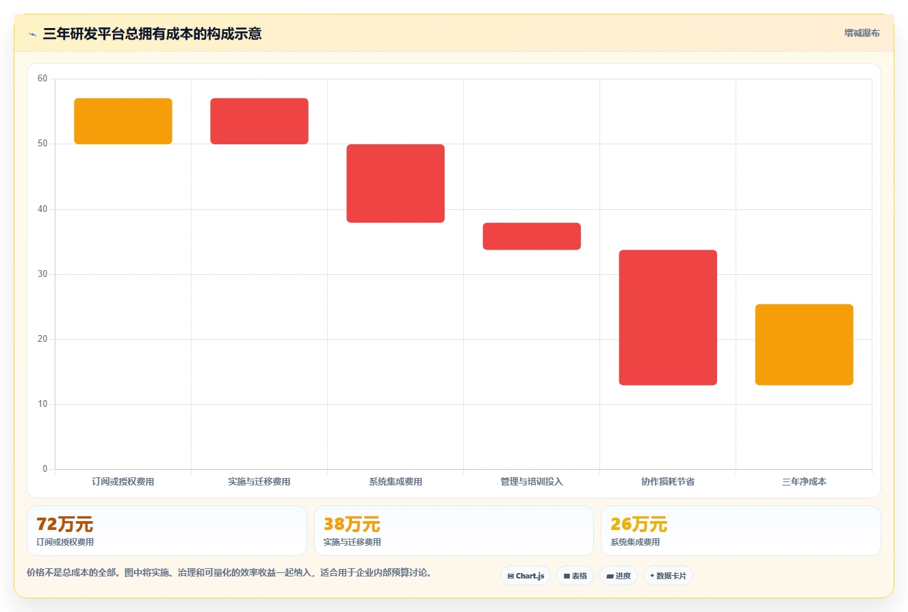The width and height of the screenshot is (908, 612).
Task: Click the orange 三年净成本 bar
Action: click(804, 345)
